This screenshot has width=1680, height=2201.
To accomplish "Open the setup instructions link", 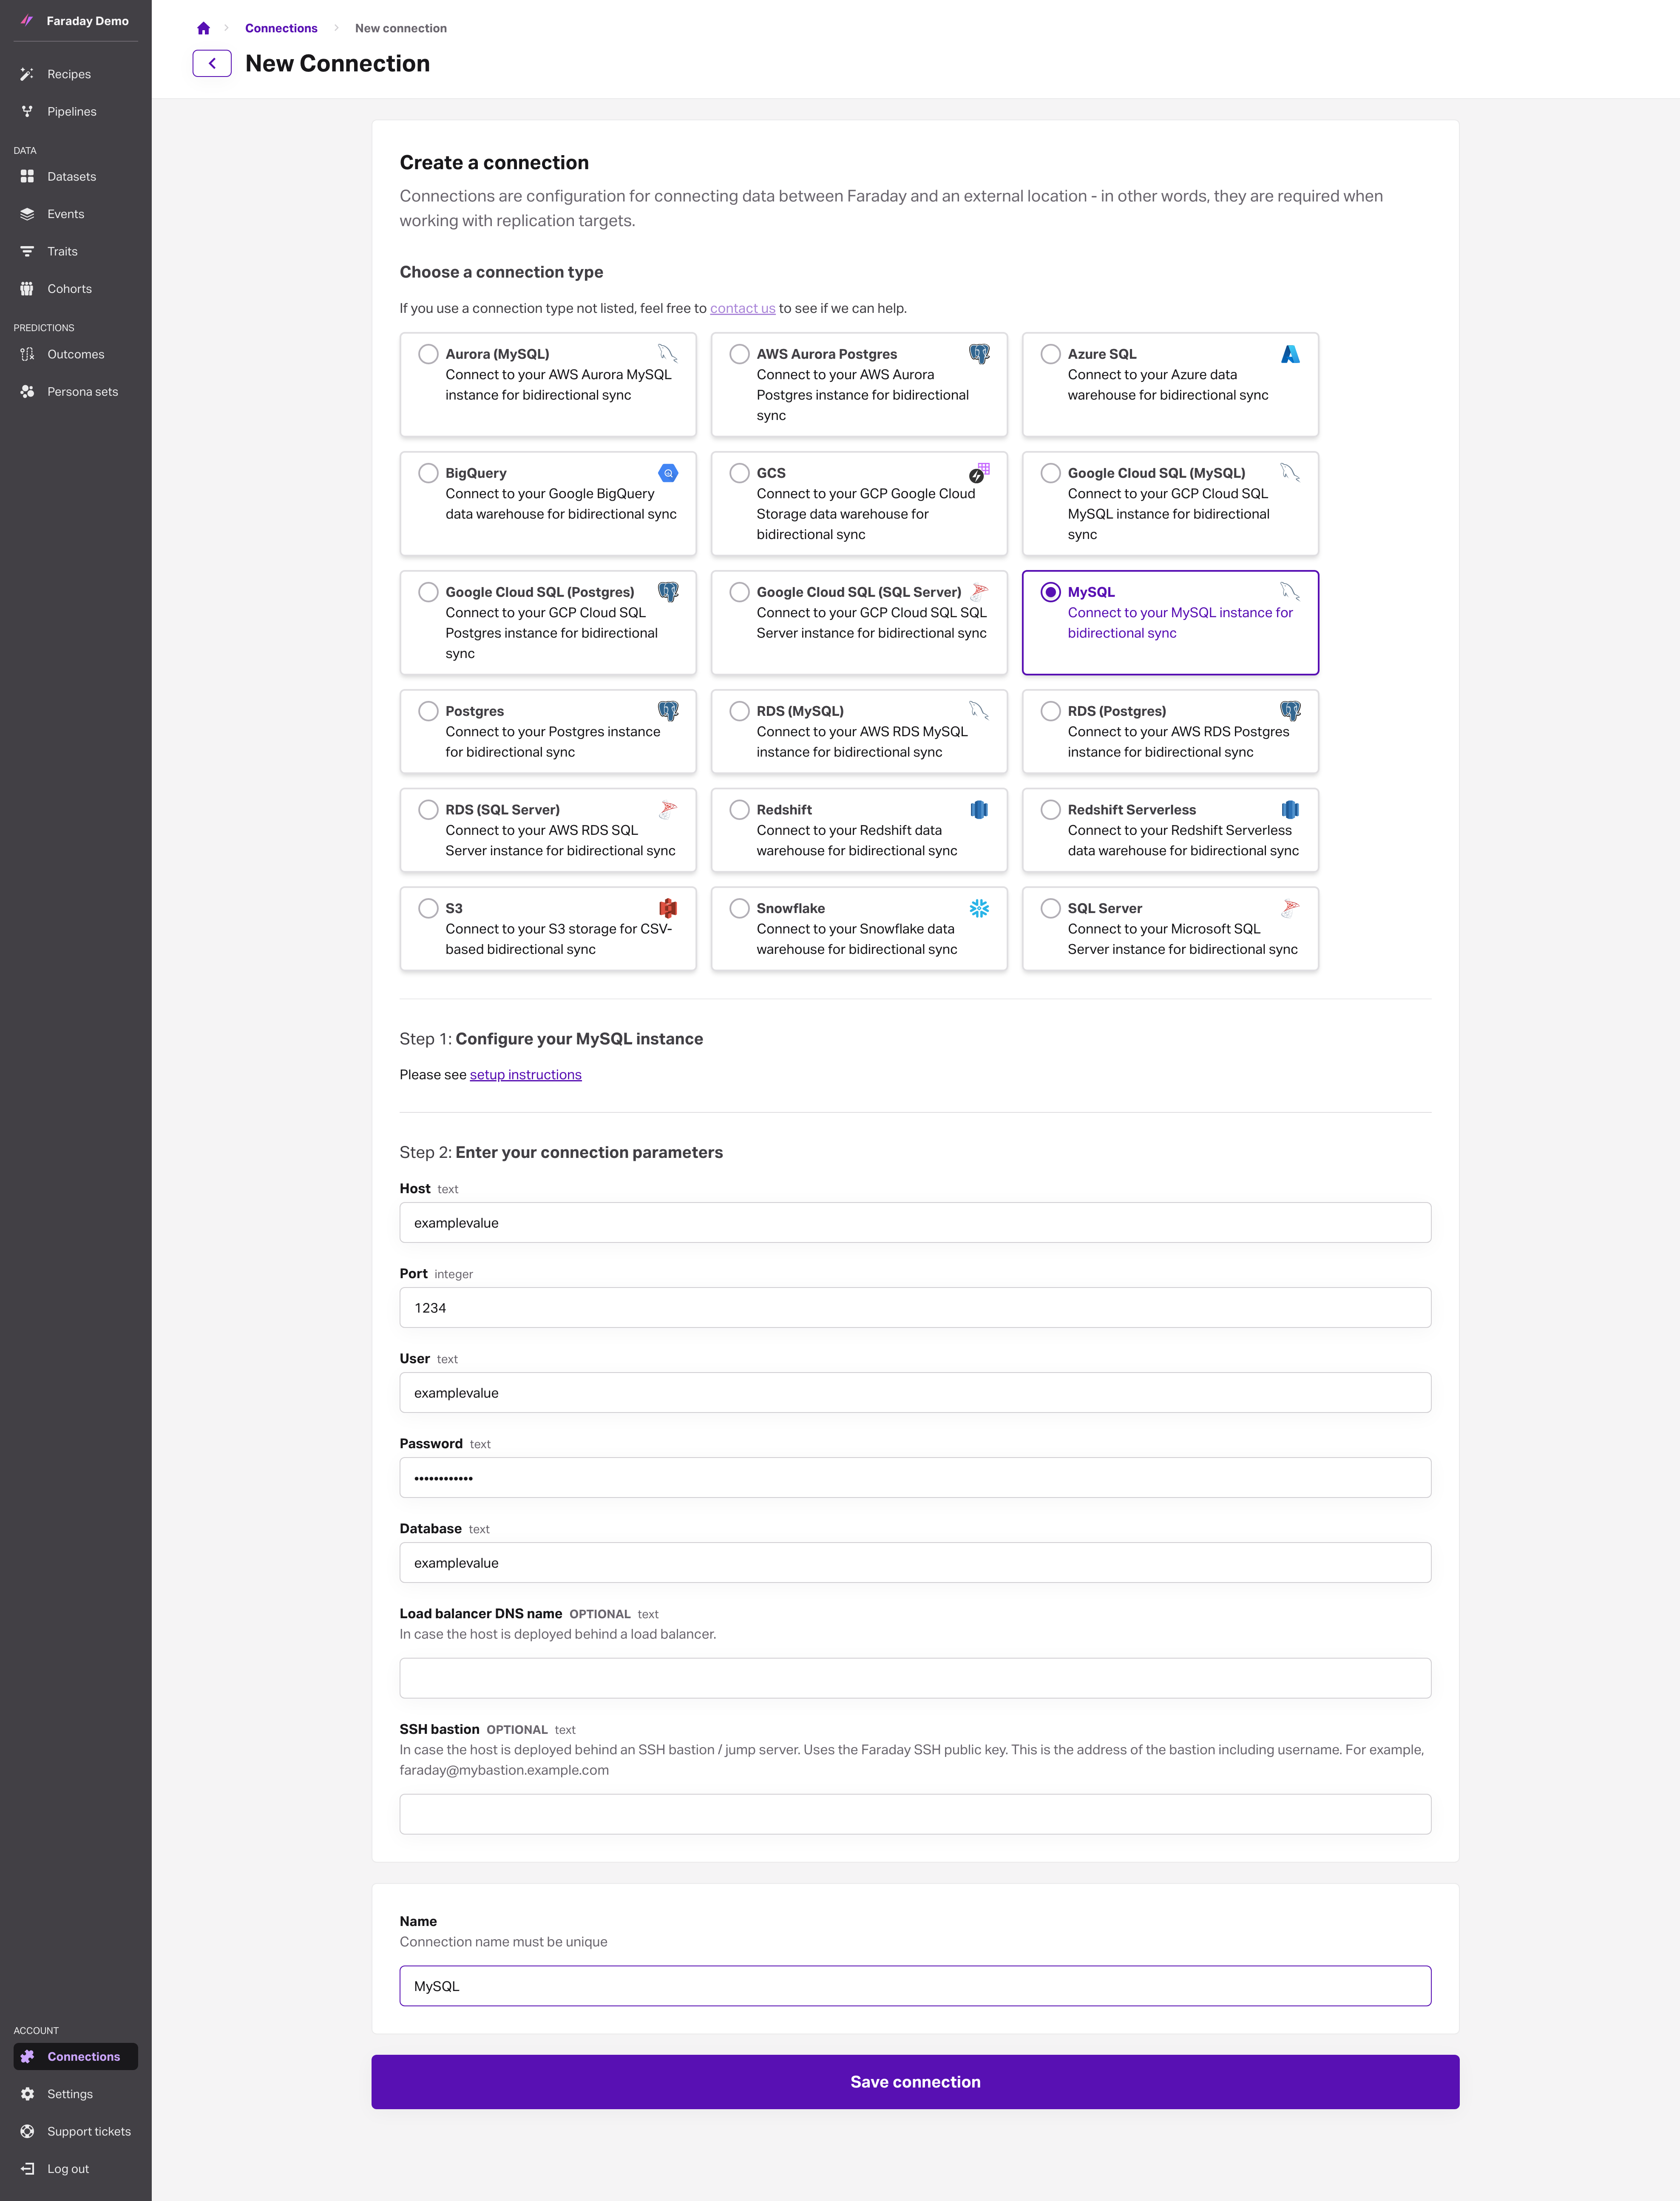I will [x=525, y=1074].
